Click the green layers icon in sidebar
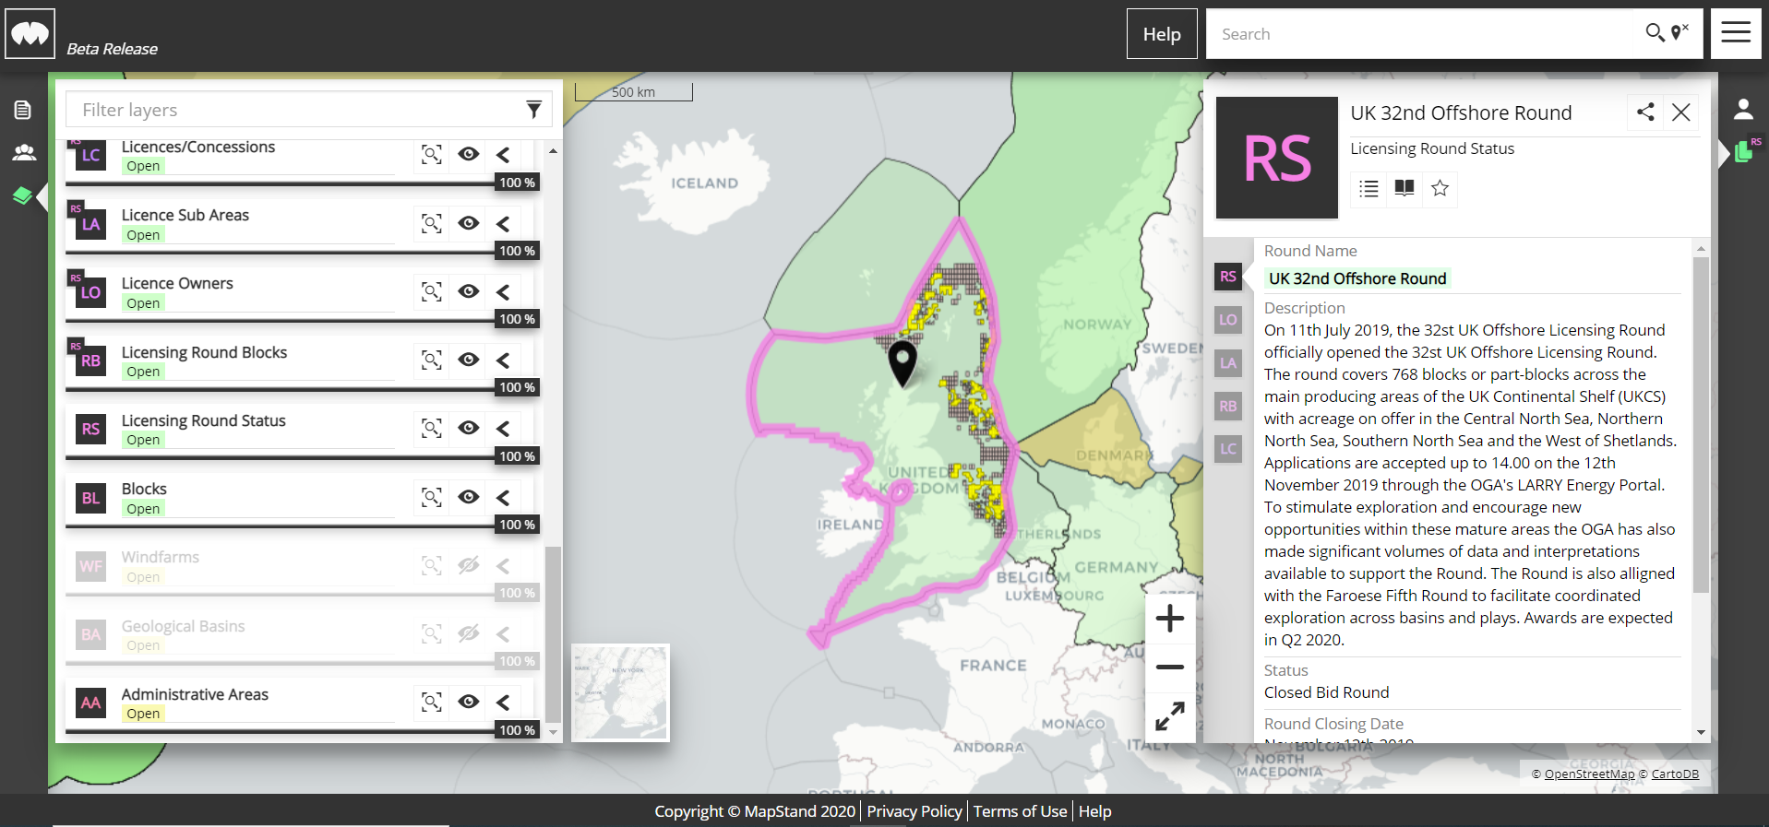The image size is (1769, 827). point(23,195)
